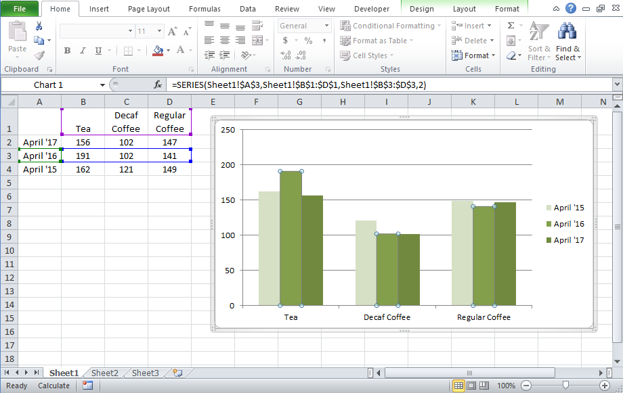Switch to the Insert tab
Screen dimensions: 623x393
(99, 9)
